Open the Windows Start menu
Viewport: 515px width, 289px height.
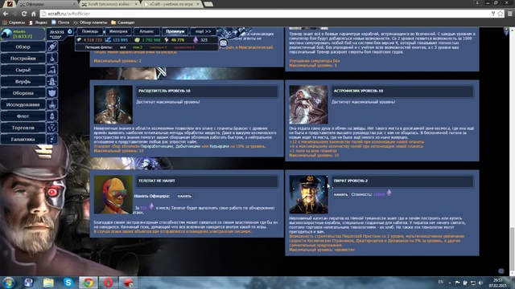click(8, 283)
